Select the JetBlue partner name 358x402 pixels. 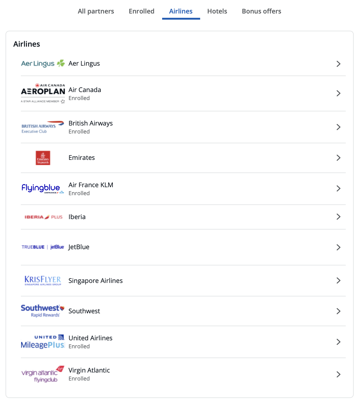coord(79,247)
